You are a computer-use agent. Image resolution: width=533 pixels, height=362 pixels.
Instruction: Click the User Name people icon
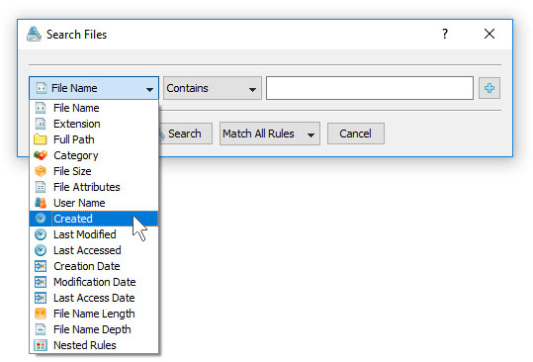coord(41,203)
